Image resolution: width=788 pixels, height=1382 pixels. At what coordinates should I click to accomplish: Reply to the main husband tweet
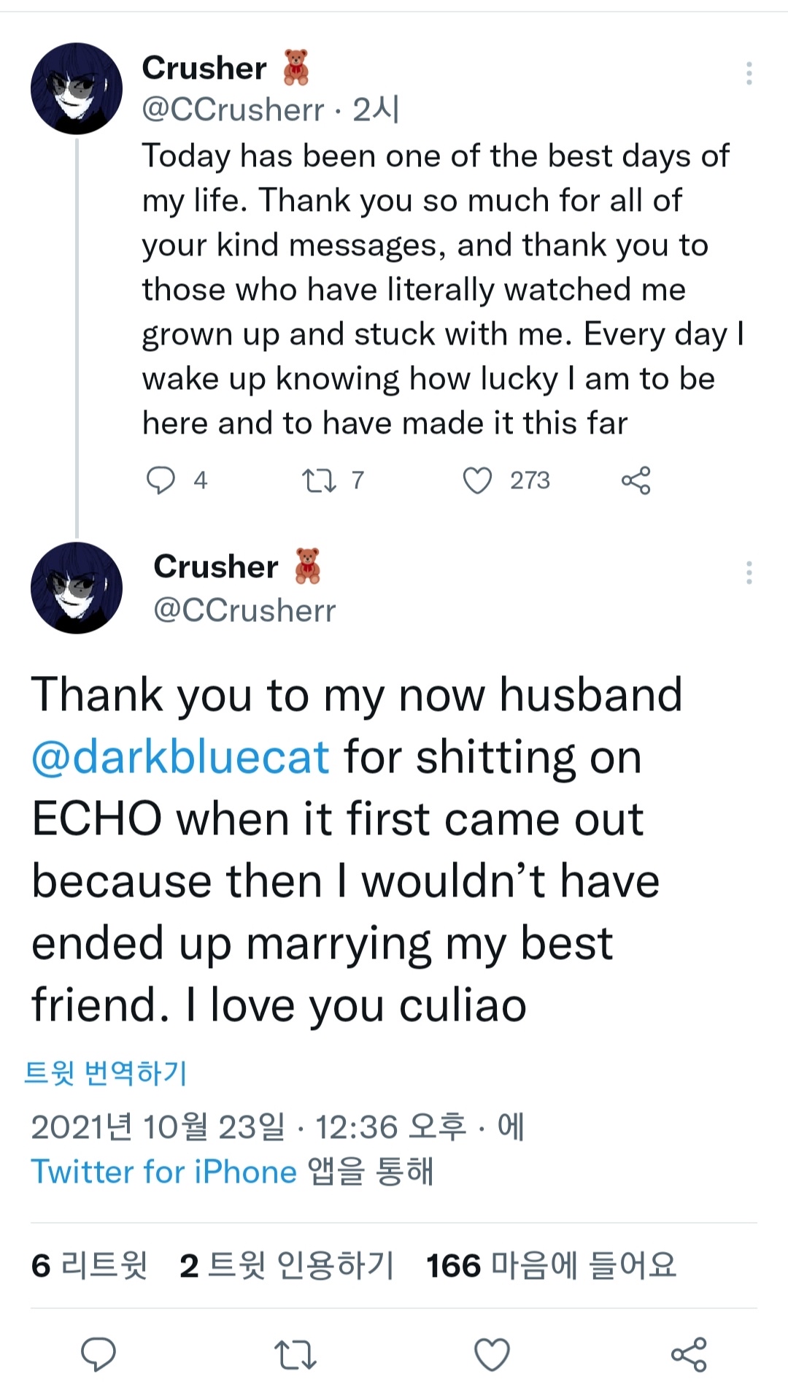(x=98, y=1354)
